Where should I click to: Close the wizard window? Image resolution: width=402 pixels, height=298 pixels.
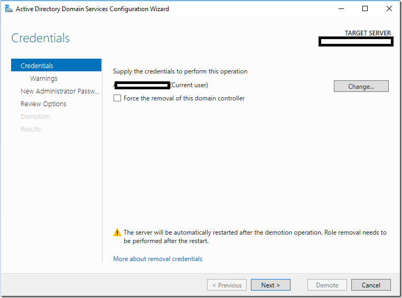[389, 9]
